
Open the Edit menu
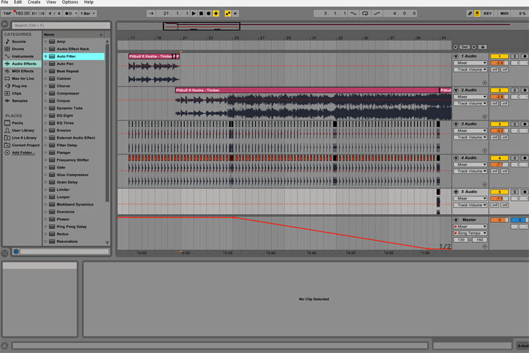click(18, 2)
